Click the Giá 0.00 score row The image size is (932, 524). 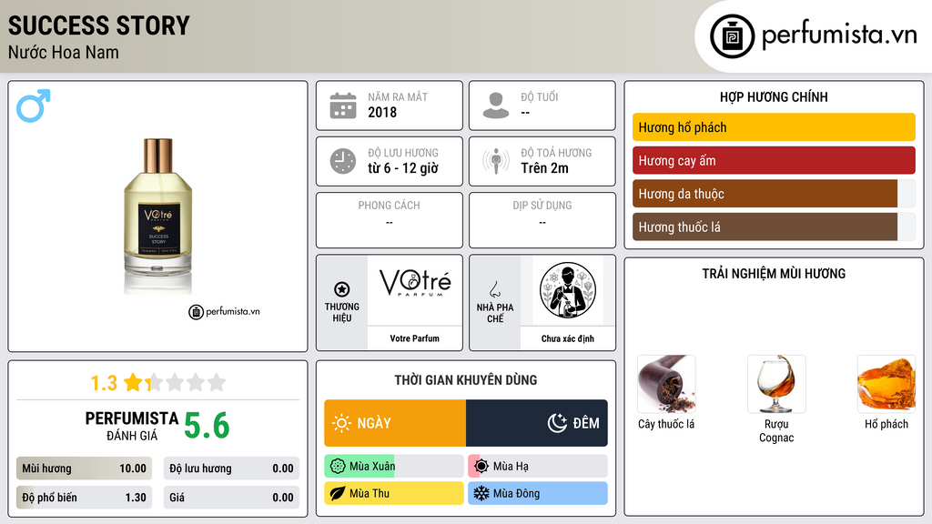(x=231, y=498)
